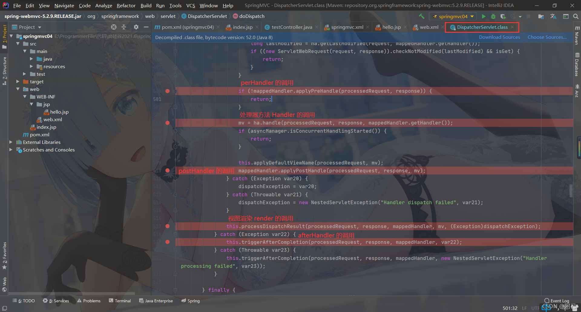This screenshot has width=581, height=312.
Task: Expand the resources folder
Action: [x=31, y=66]
